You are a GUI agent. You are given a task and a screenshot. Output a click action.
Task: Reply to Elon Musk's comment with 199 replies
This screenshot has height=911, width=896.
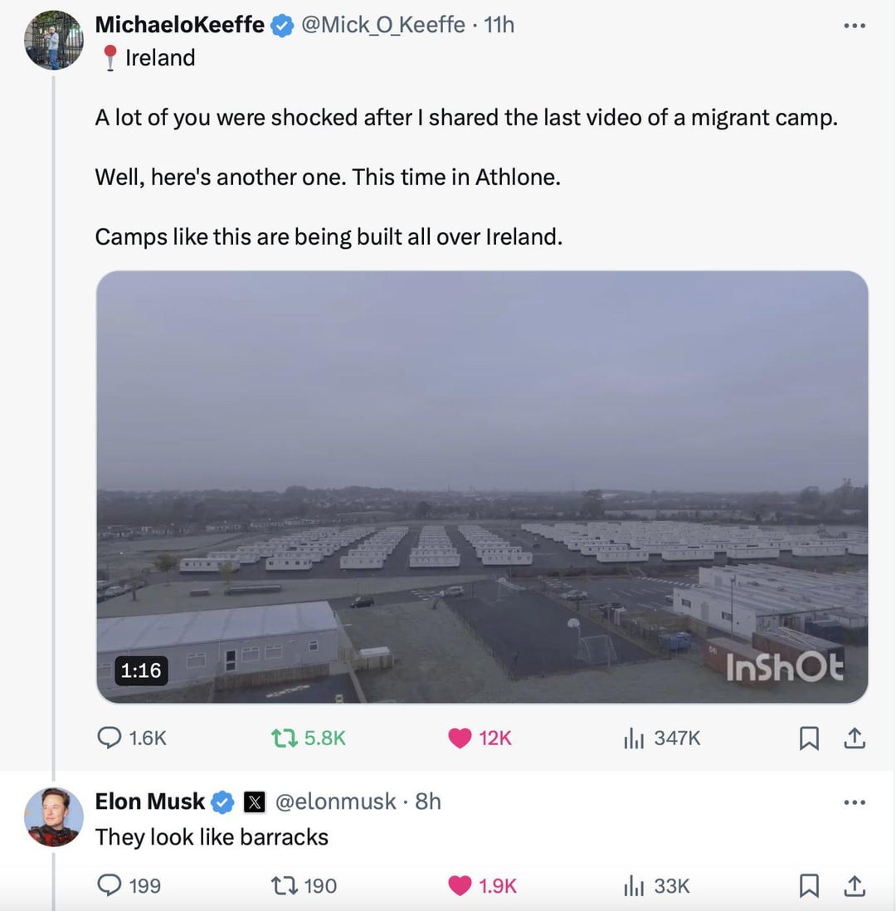point(129,885)
